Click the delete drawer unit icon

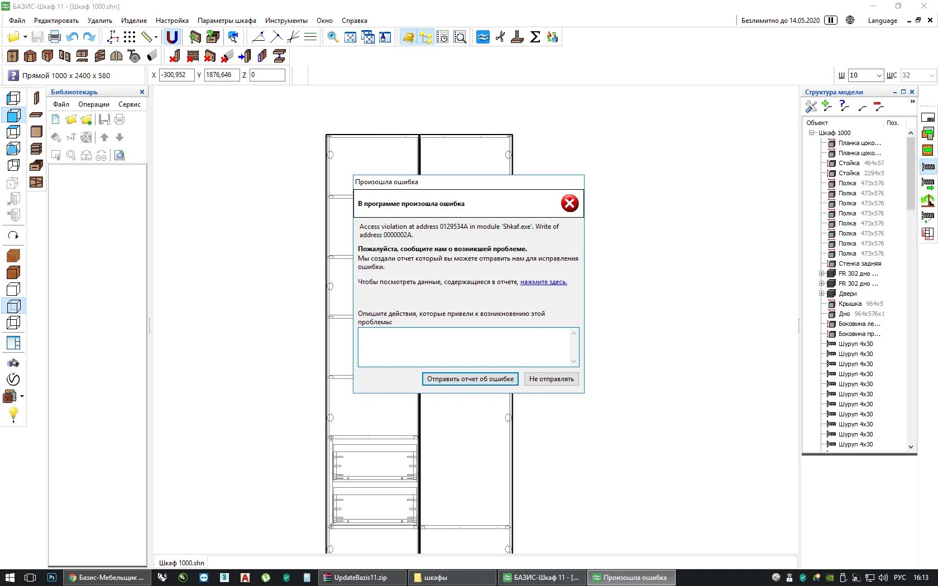click(193, 56)
